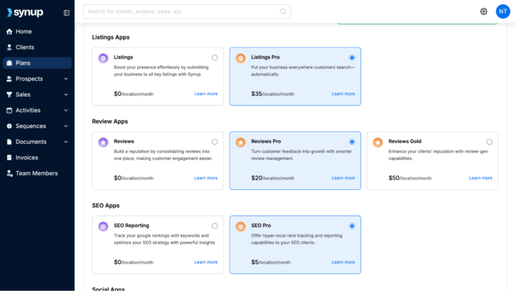Select the Listings plan radio button
The image size is (516, 291).
pos(214,57)
